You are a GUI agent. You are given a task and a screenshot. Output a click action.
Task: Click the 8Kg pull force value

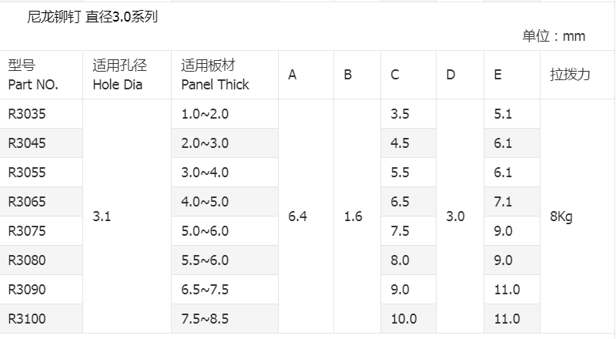tap(561, 216)
